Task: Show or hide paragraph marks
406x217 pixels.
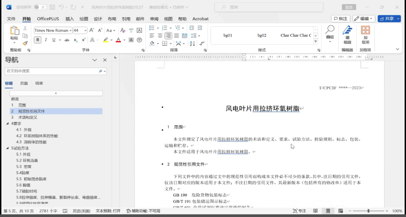Action: [202, 44]
